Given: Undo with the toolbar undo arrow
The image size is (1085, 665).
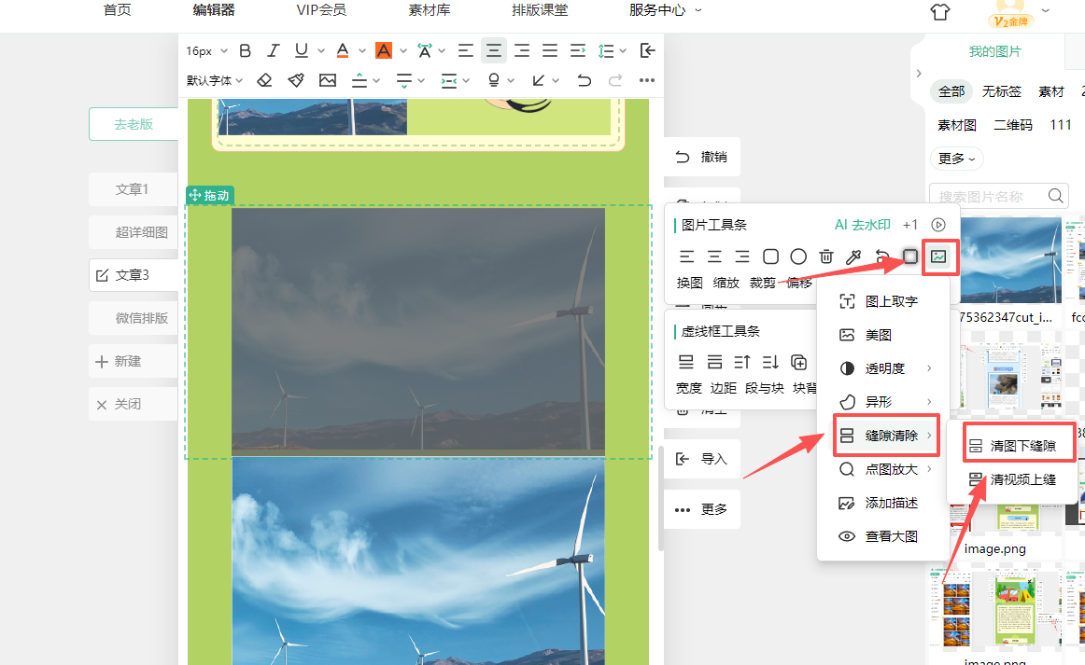Looking at the screenshot, I should (x=584, y=80).
